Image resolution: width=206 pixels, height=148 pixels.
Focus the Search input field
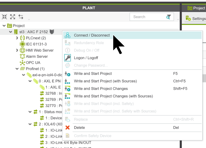(147, 17)
